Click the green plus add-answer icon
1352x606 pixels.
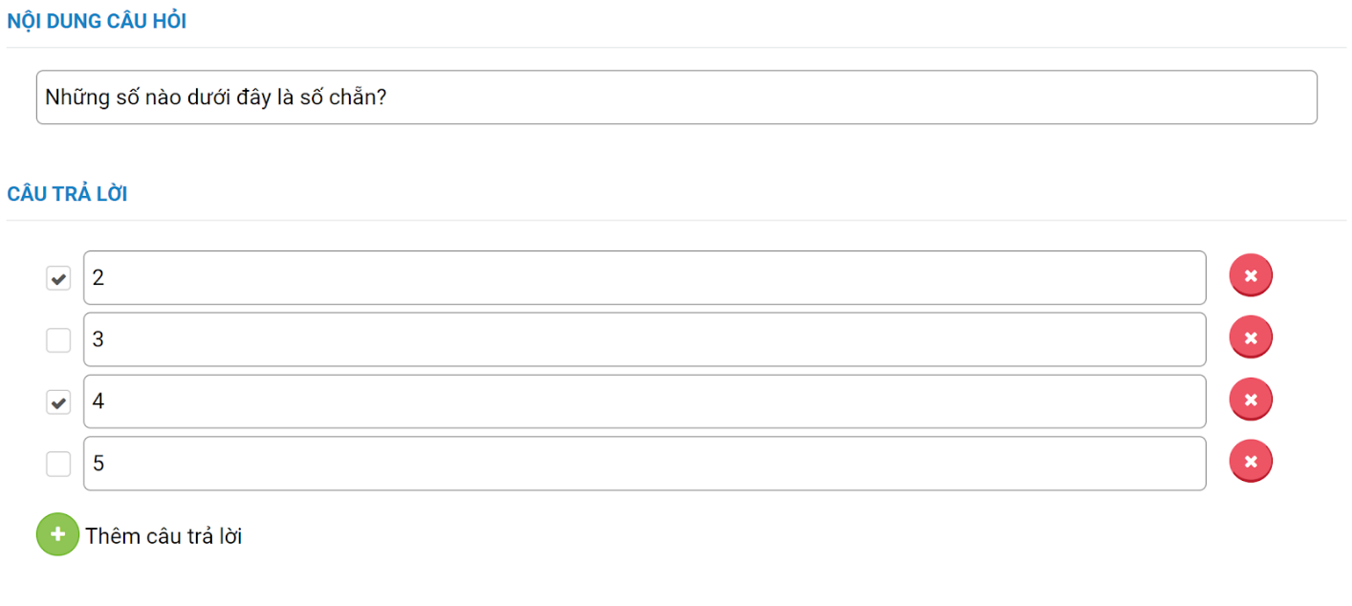57,534
